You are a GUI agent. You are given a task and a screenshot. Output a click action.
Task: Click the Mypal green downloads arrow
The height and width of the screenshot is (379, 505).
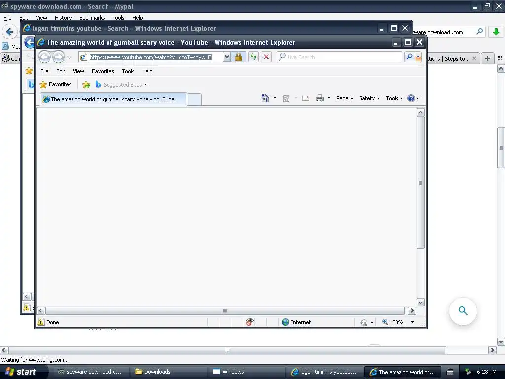click(496, 32)
